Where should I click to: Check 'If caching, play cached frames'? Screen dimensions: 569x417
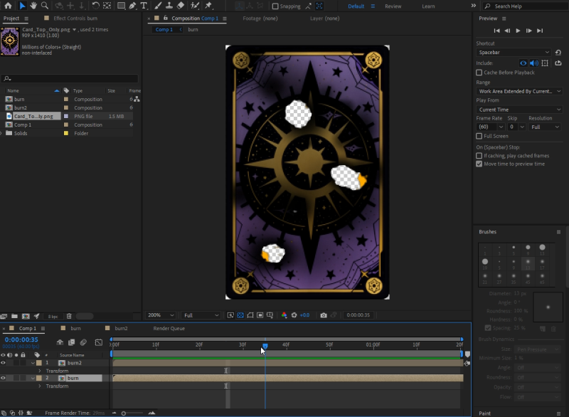point(479,156)
